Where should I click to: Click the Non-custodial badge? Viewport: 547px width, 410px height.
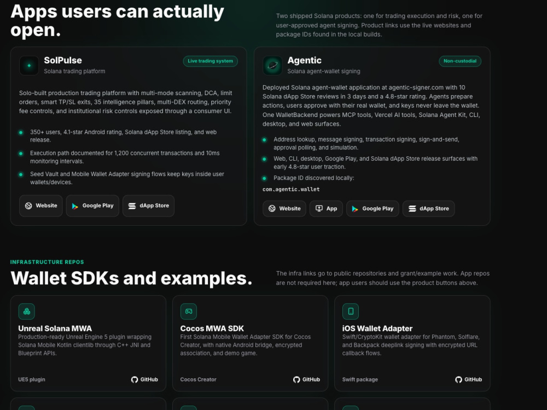click(460, 61)
